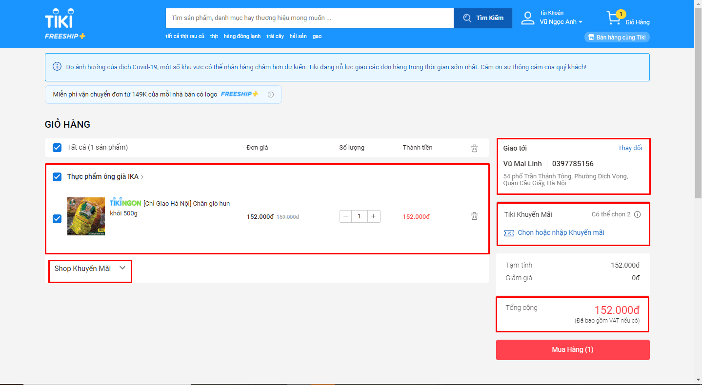Image resolution: width=702 pixels, height=385 pixels.
Task: Click the Tạm tính label
Action: (x=519, y=266)
